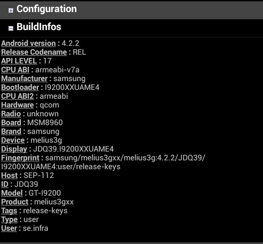The height and width of the screenshot is (244, 263).
Task: Open the Radio label link
Action: (11, 114)
